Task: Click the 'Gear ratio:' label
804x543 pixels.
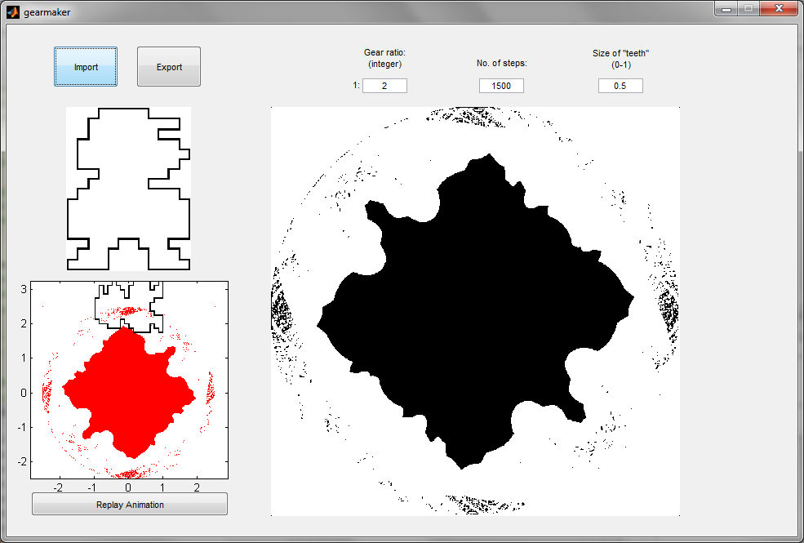Action: (x=384, y=52)
